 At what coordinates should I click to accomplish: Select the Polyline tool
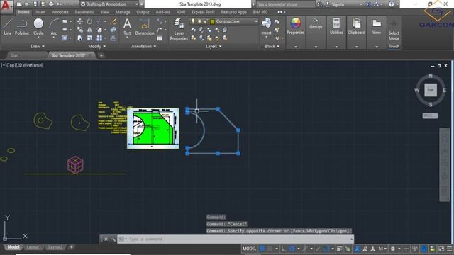[x=22, y=27]
